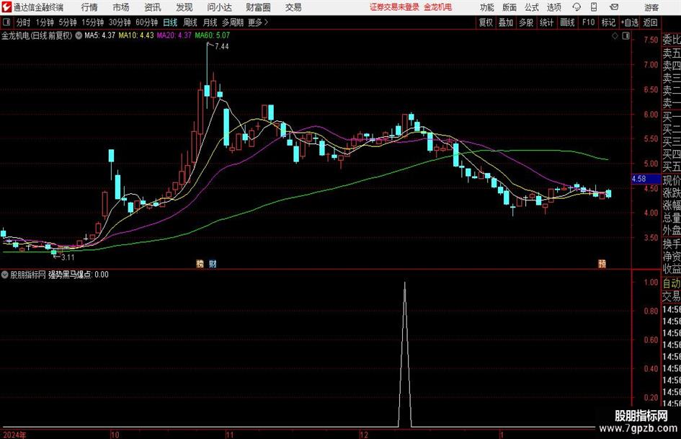Open the F10 company info button
The height and width of the screenshot is (439, 681).
pyautogui.click(x=588, y=22)
